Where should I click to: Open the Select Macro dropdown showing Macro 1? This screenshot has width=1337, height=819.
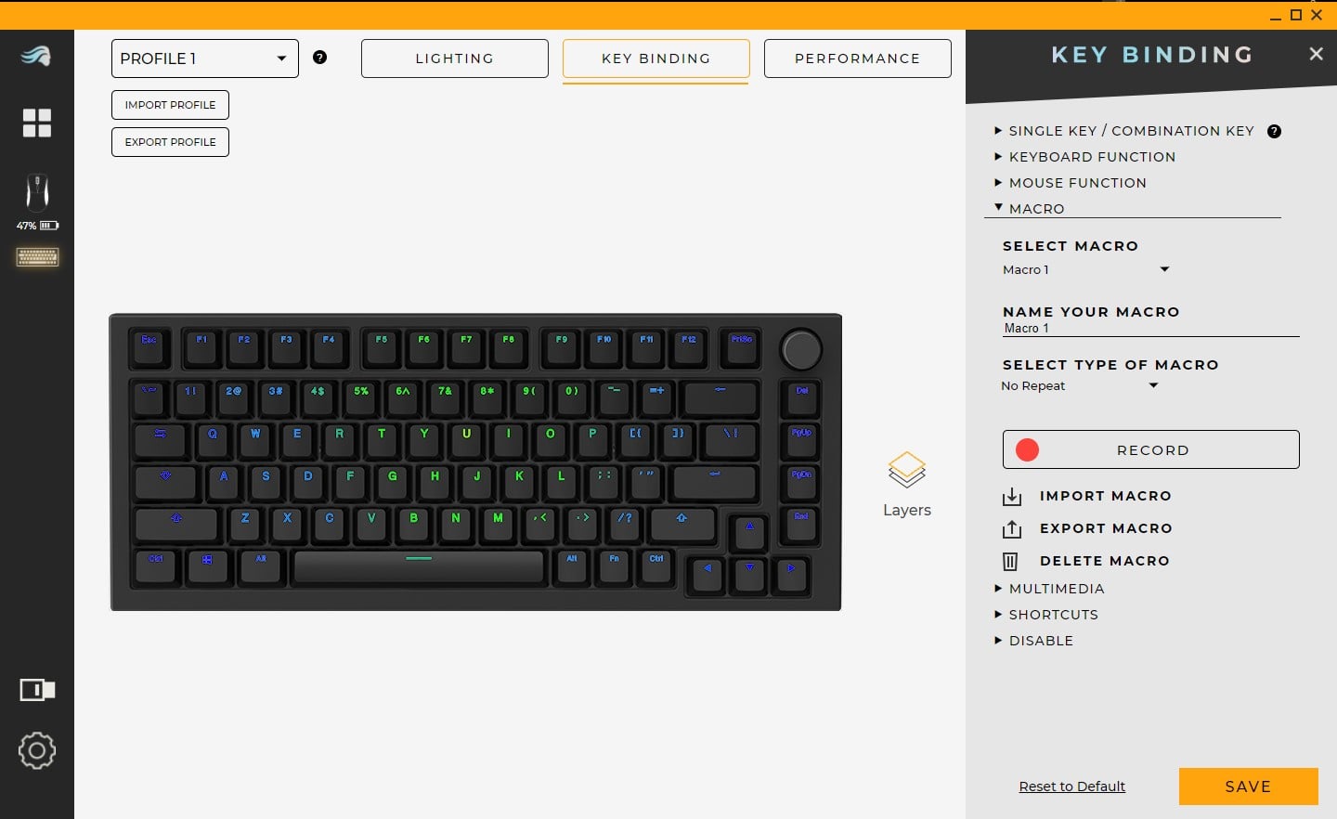pyautogui.click(x=1085, y=270)
